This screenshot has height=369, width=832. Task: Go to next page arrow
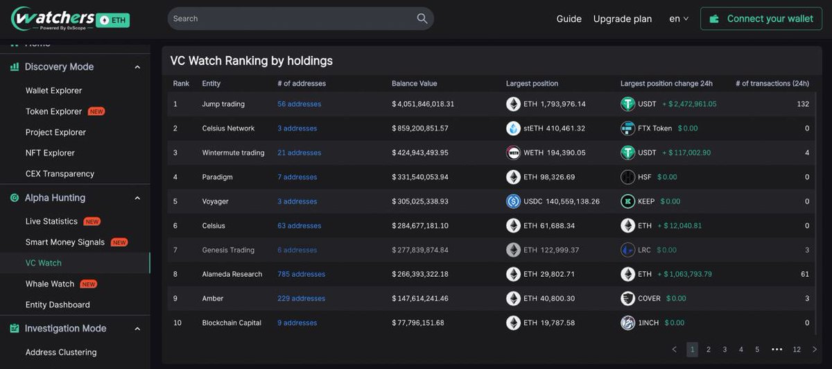[x=815, y=350]
